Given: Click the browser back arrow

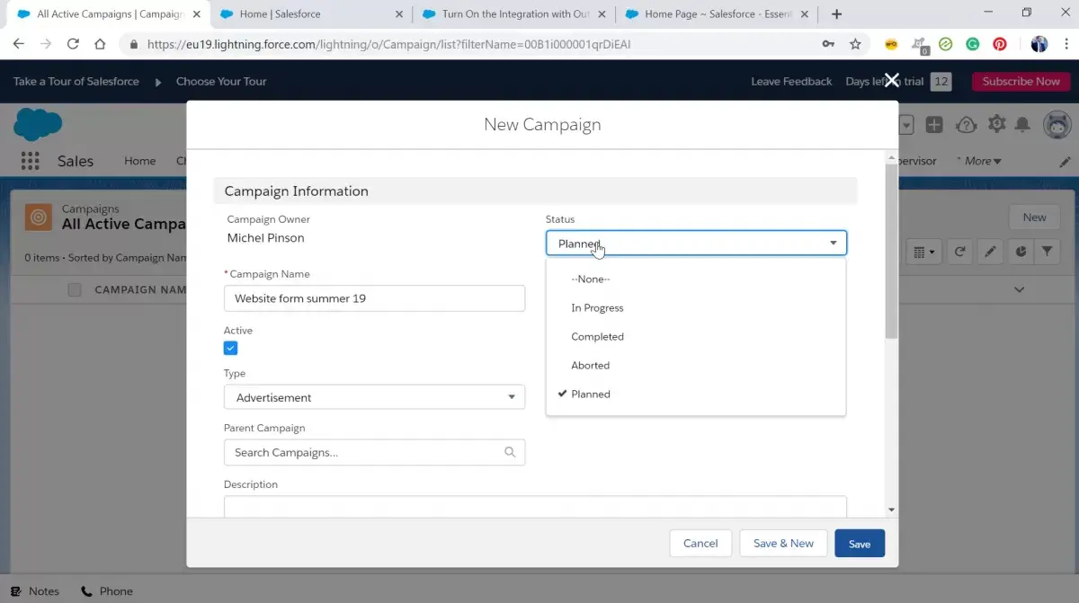Looking at the screenshot, I should tap(18, 44).
